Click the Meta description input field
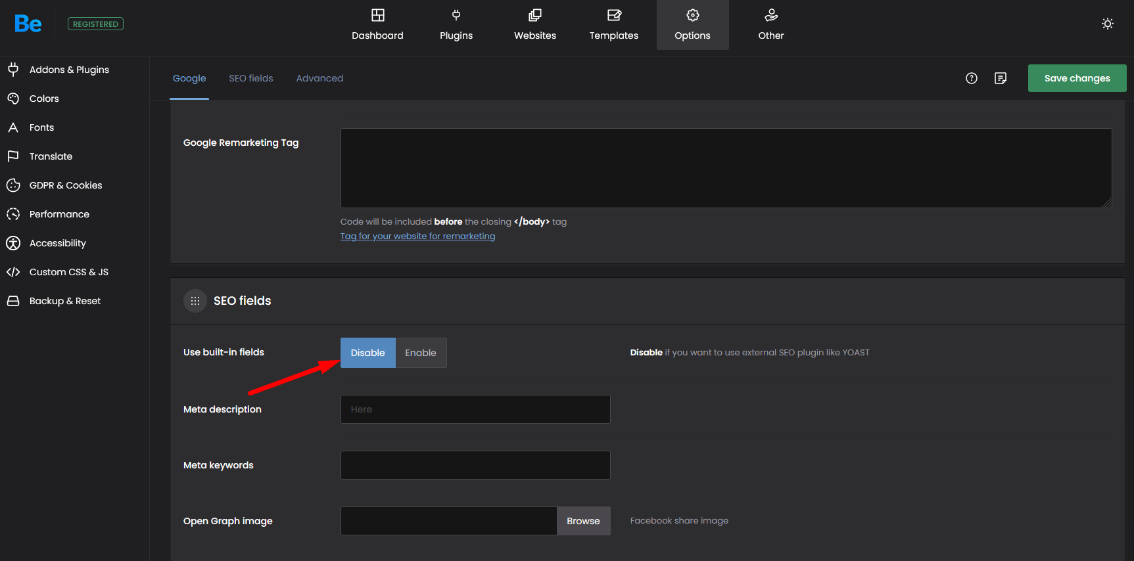1134x561 pixels. [475, 409]
